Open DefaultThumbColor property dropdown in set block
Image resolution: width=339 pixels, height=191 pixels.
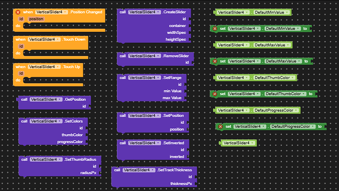(x=285, y=94)
